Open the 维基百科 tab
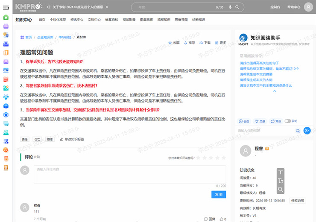Screen dimensions: 316x222 [x=111, y=20]
